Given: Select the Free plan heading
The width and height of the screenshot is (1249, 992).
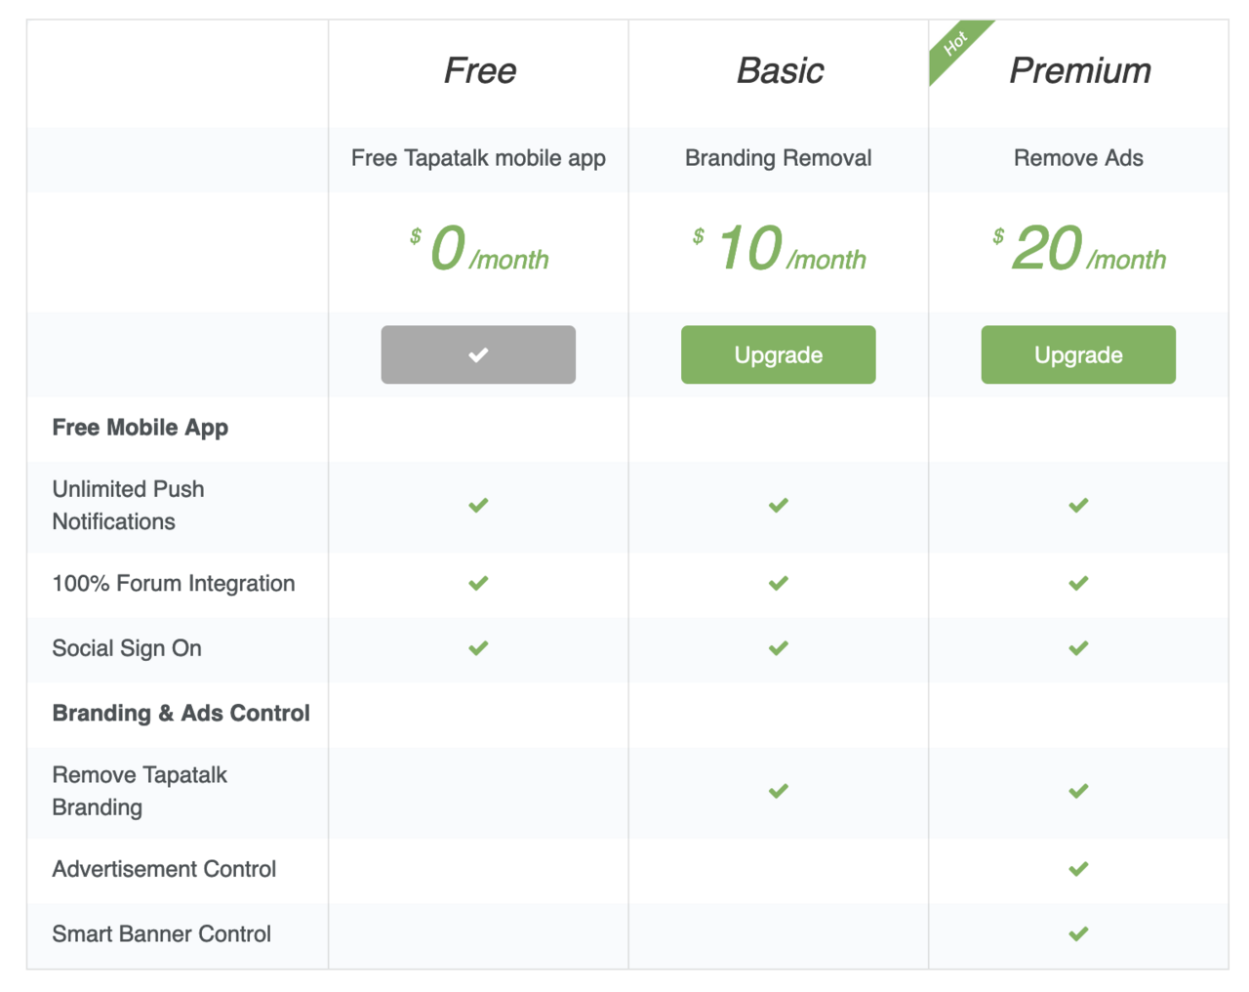Looking at the screenshot, I should 479,70.
